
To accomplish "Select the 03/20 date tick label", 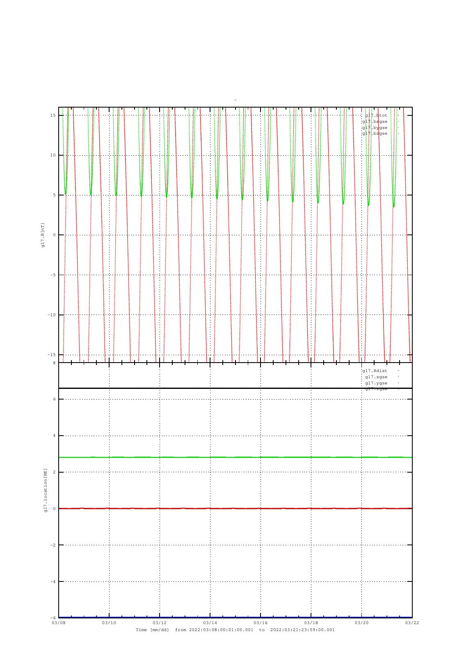I will coord(361,623).
